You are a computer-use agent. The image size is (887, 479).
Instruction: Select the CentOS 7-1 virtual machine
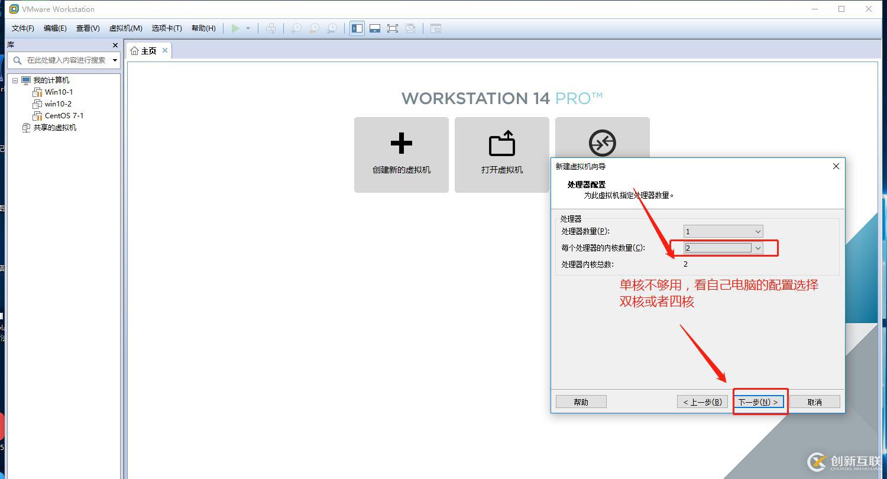[64, 116]
